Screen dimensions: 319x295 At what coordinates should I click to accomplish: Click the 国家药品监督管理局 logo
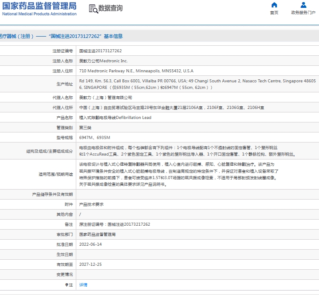[39, 6]
